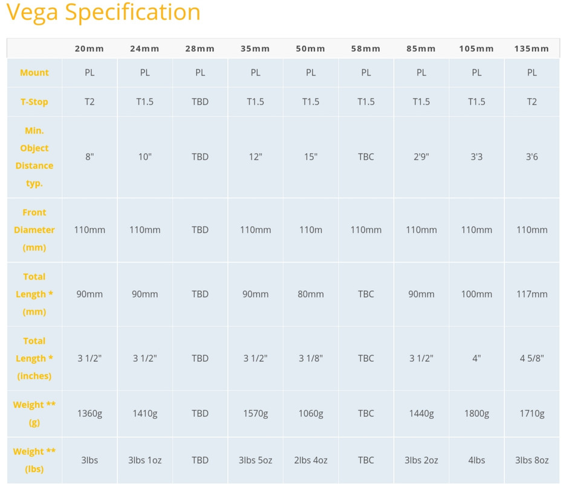Click the 1570g weight cell
569x484 pixels.
[x=255, y=414]
